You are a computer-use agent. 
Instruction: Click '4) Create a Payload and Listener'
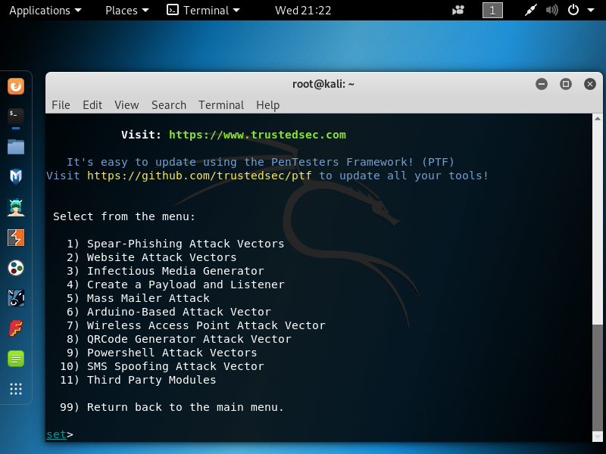(176, 285)
